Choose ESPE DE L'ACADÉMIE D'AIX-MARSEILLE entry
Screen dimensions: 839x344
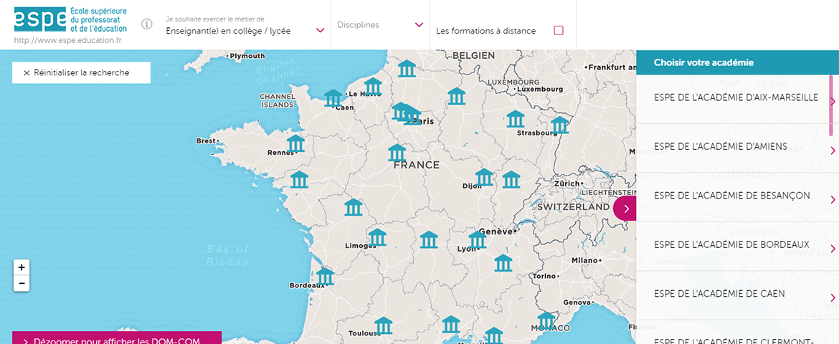[x=736, y=97]
